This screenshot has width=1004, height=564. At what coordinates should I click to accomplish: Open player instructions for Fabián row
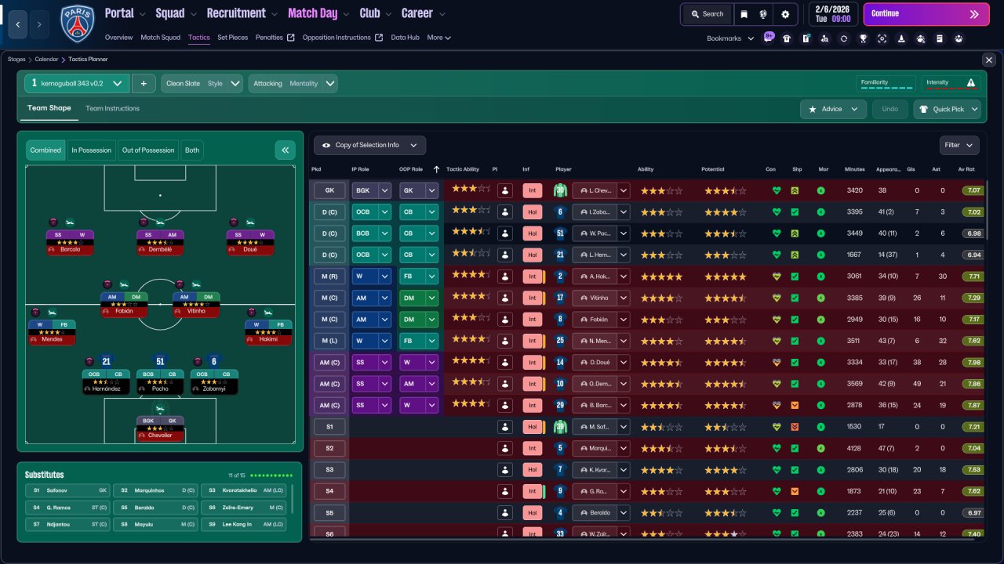505,320
